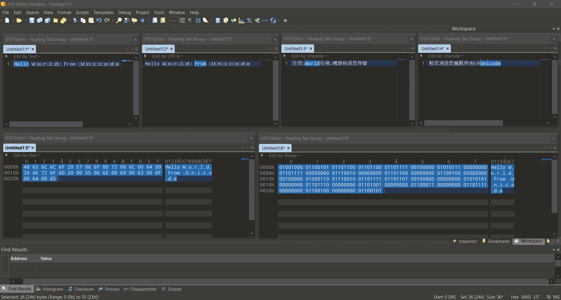Open the Format menu

65,12
